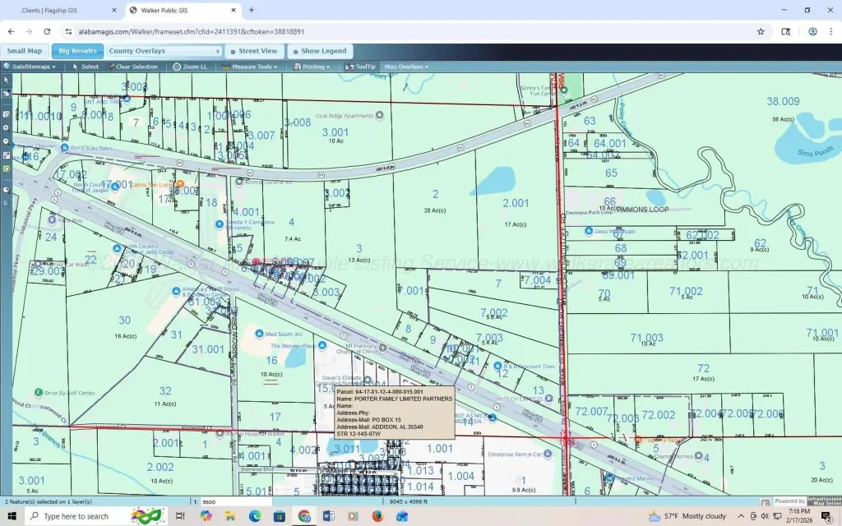Reload the page using the browser refresh icon

[x=47, y=31]
